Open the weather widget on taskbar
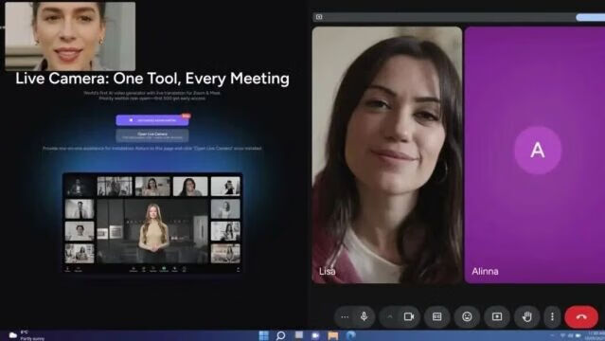This screenshot has height=341, width=605. (x=27, y=335)
